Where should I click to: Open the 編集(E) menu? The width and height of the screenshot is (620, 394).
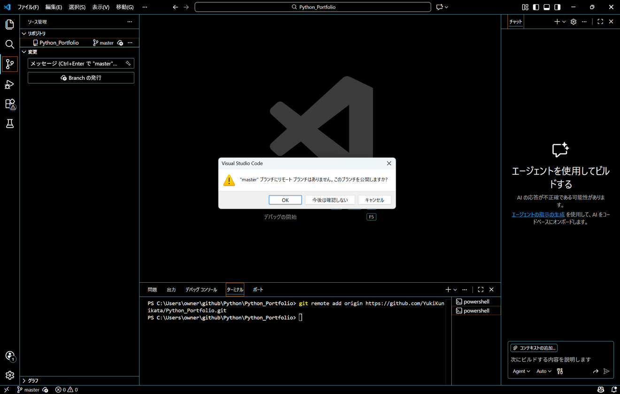(54, 7)
